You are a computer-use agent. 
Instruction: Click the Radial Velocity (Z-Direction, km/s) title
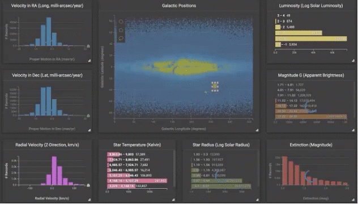(x=47, y=145)
